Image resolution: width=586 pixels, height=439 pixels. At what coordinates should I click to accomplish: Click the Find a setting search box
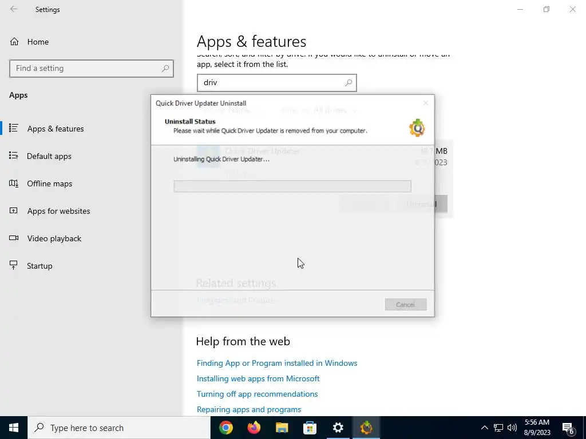pyautogui.click(x=91, y=69)
